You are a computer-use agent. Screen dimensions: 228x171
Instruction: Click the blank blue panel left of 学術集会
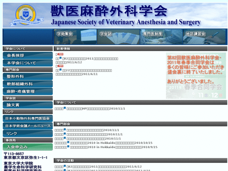[28, 37]
